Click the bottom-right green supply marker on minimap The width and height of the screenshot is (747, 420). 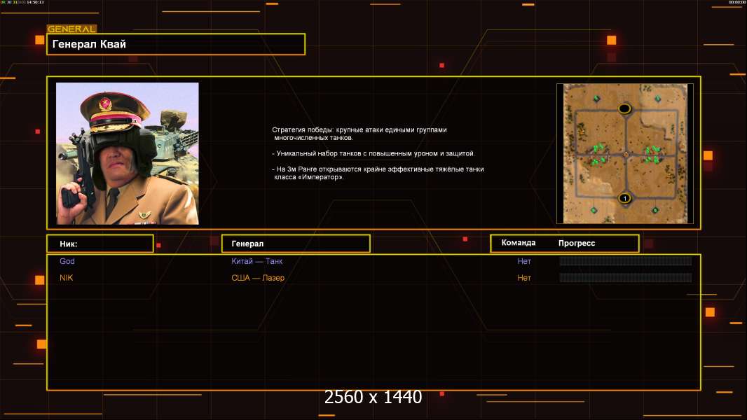tap(655, 210)
